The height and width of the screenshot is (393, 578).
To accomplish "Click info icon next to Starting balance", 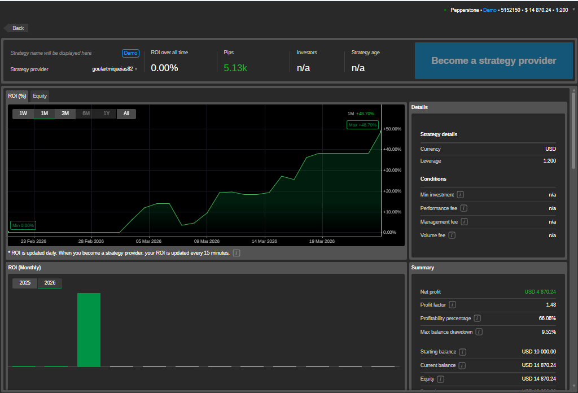I will [x=463, y=352].
